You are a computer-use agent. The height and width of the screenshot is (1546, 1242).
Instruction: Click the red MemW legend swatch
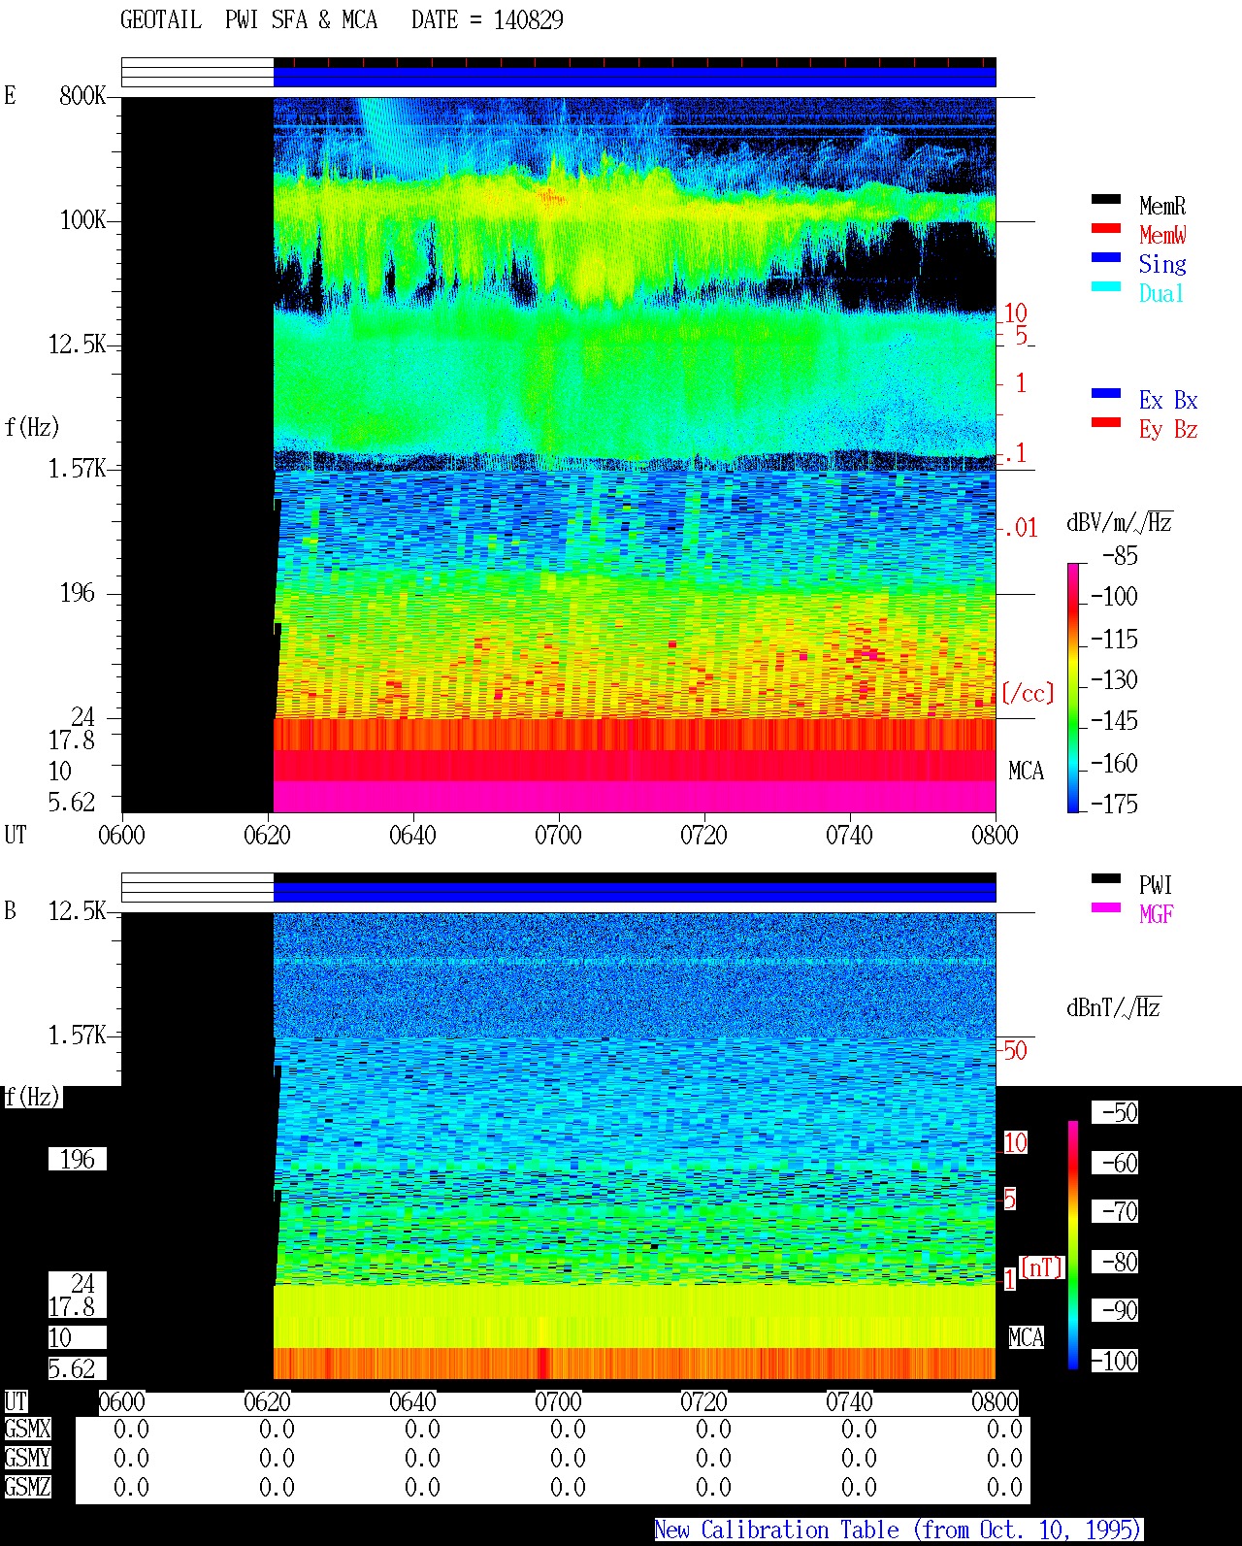[1106, 228]
